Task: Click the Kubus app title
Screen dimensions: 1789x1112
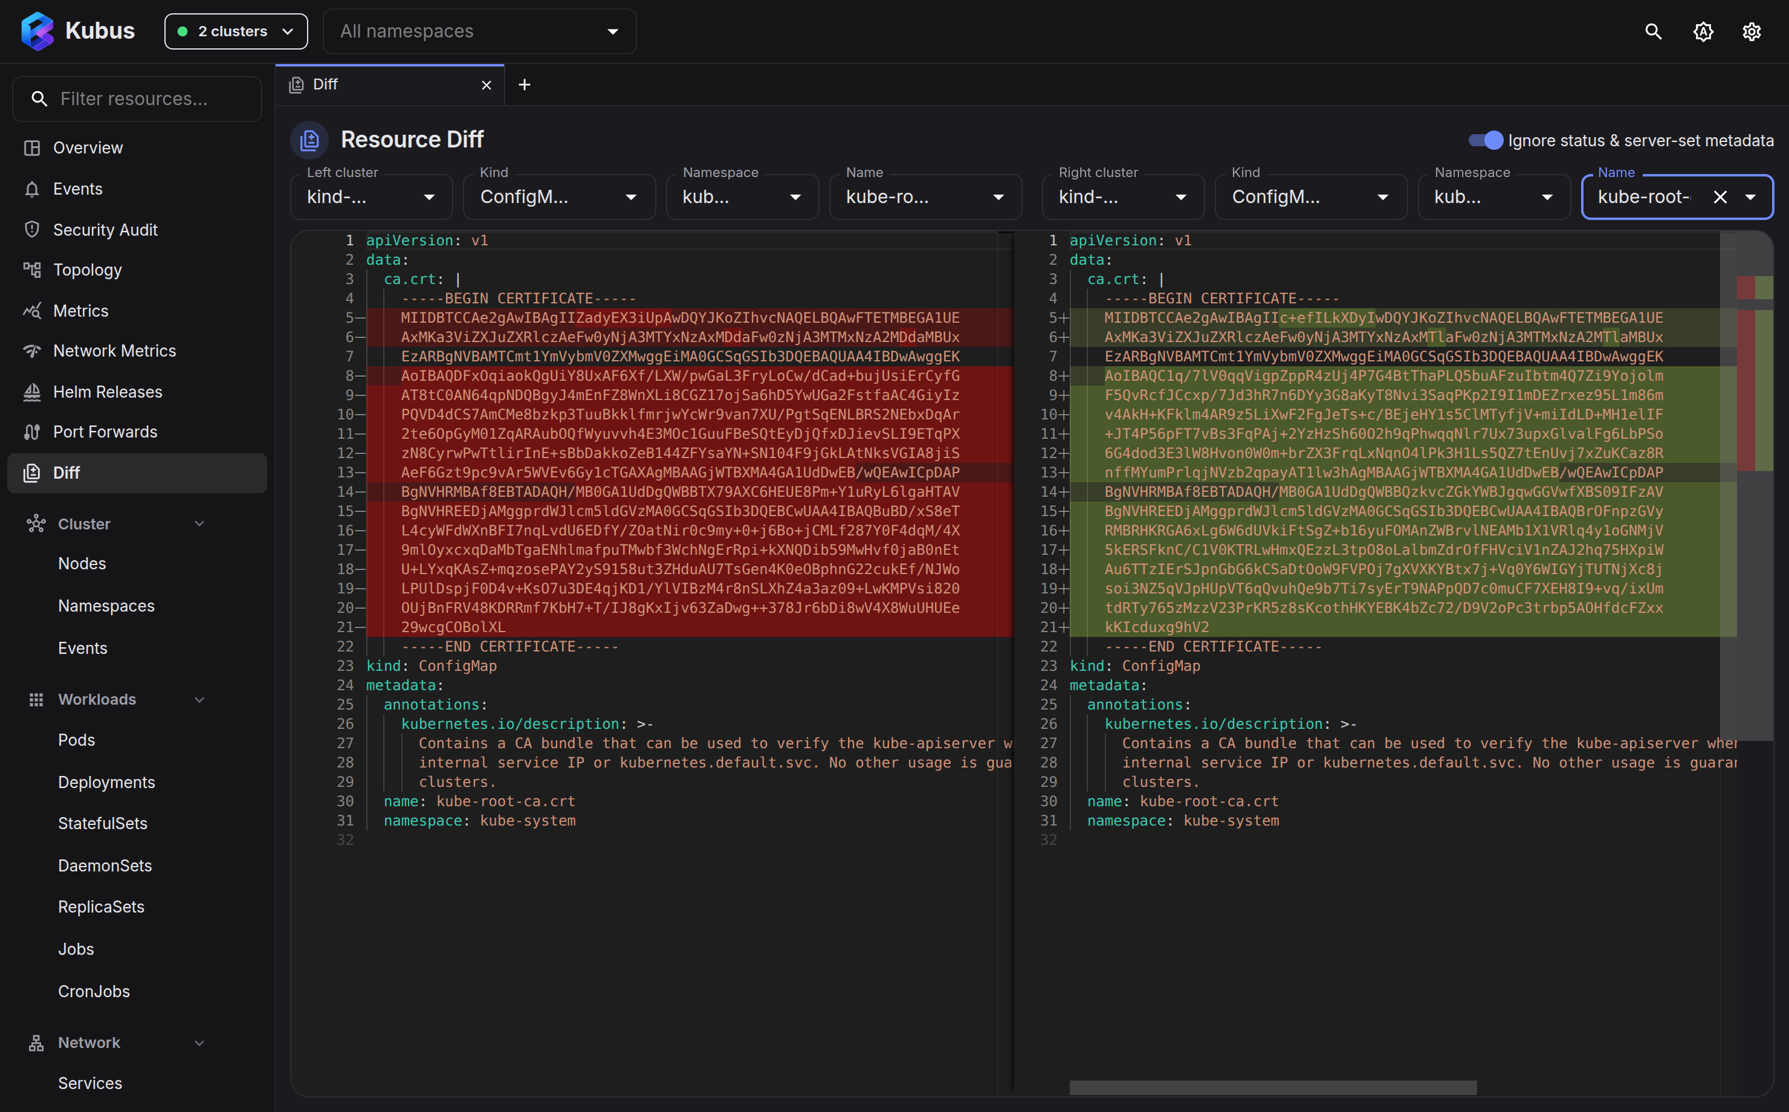Action: click(100, 31)
